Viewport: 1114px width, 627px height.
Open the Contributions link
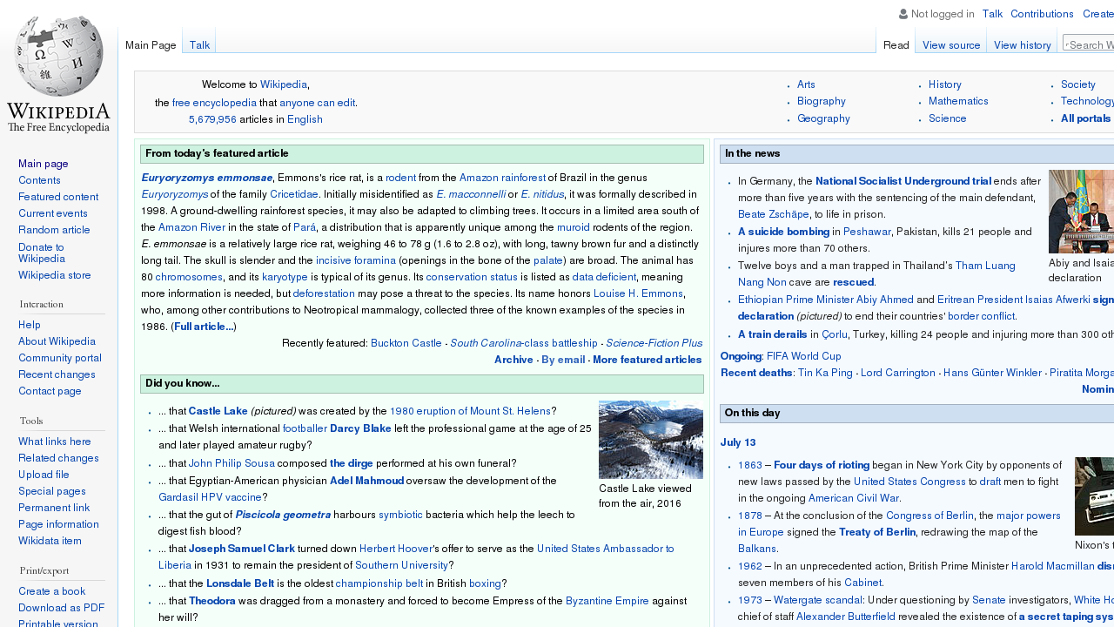[x=1042, y=14]
